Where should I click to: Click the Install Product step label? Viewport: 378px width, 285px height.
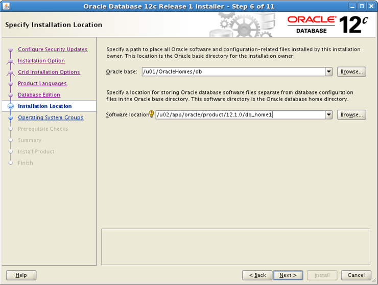(x=36, y=151)
